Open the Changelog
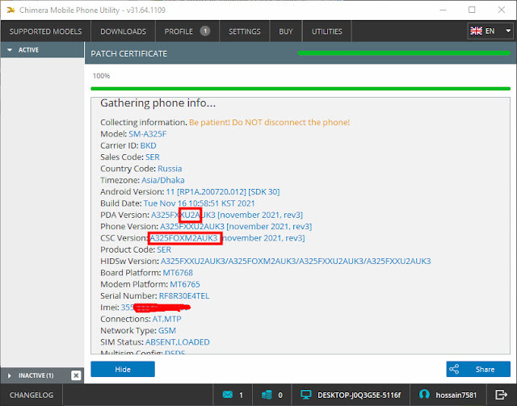 point(32,395)
